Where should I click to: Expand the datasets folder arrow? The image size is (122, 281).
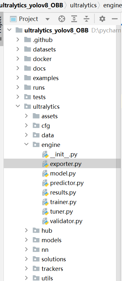coord(18,49)
